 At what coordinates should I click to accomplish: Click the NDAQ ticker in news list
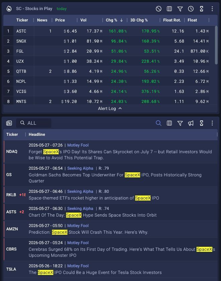(12, 152)
